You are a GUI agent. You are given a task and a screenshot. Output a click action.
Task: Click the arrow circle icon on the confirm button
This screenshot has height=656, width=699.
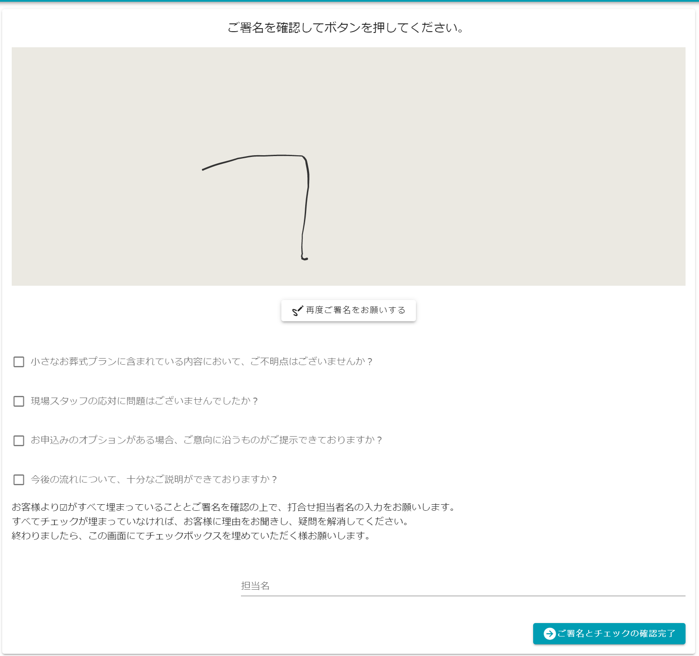point(549,633)
